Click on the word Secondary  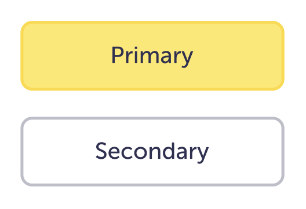[152, 152]
